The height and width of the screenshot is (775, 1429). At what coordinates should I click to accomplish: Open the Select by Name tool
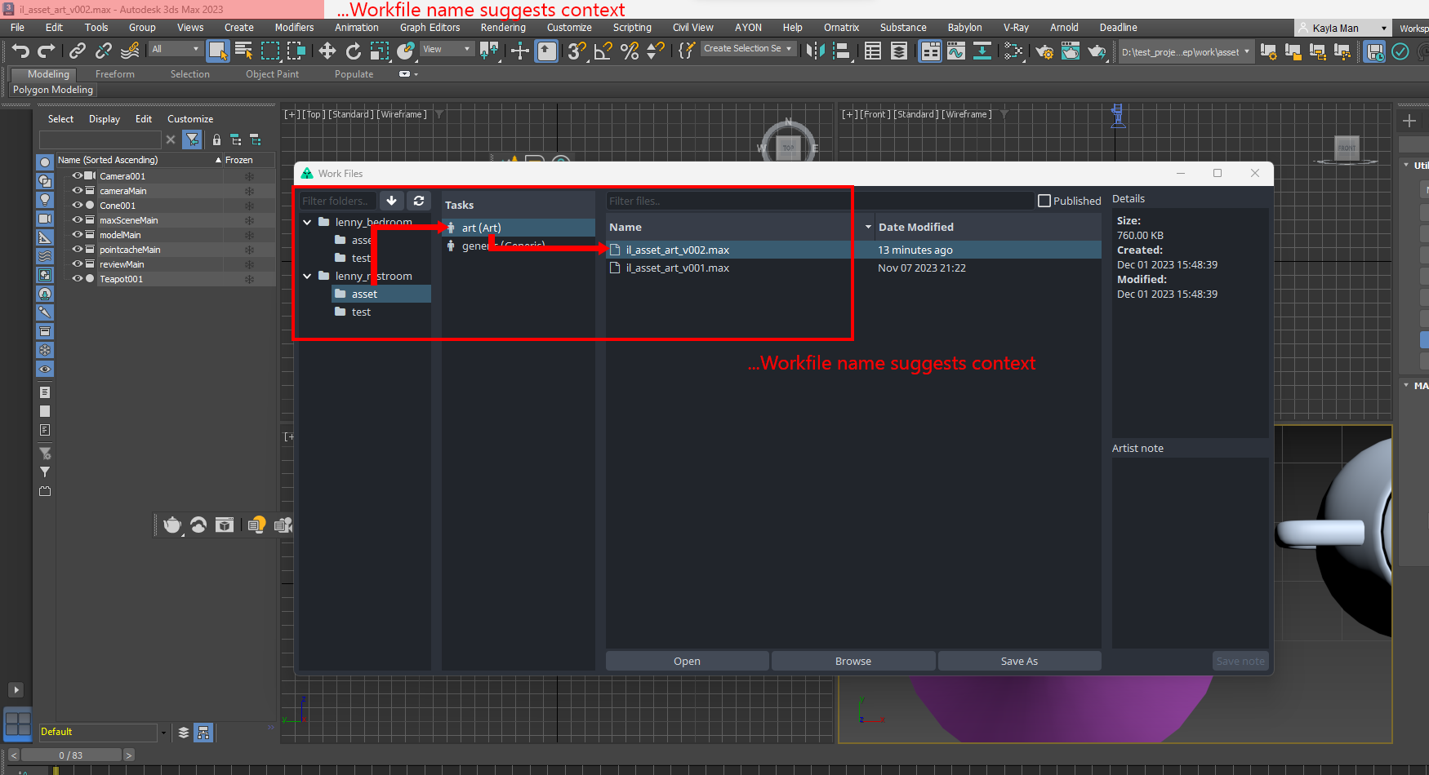click(243, 51)
